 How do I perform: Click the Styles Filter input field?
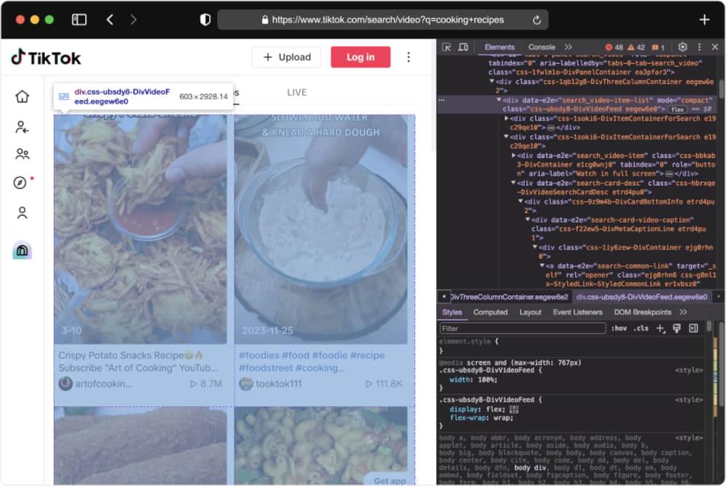522,329
